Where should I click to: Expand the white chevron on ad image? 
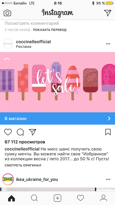pos(7,59)
